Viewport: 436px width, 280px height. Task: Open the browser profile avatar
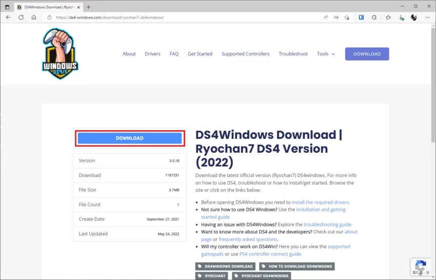point(414,17)
